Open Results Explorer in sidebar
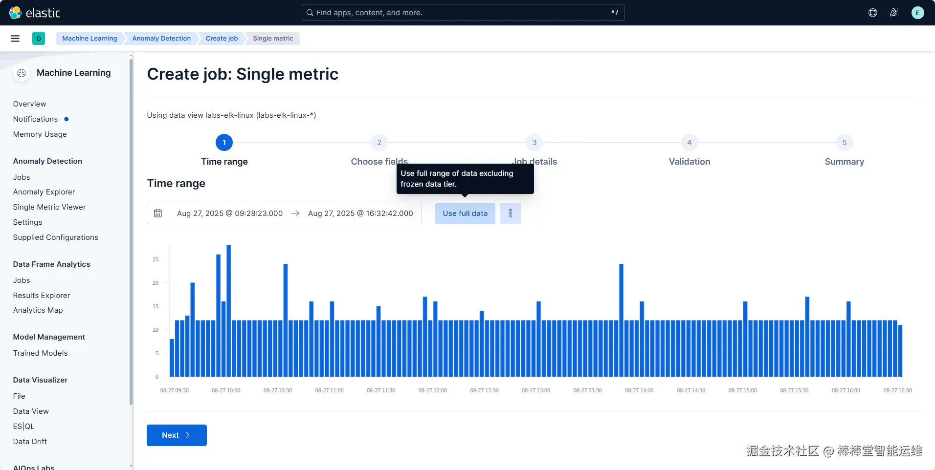Image resolution: width=935 pixels, height=470 pixels. tap(42, 296)
